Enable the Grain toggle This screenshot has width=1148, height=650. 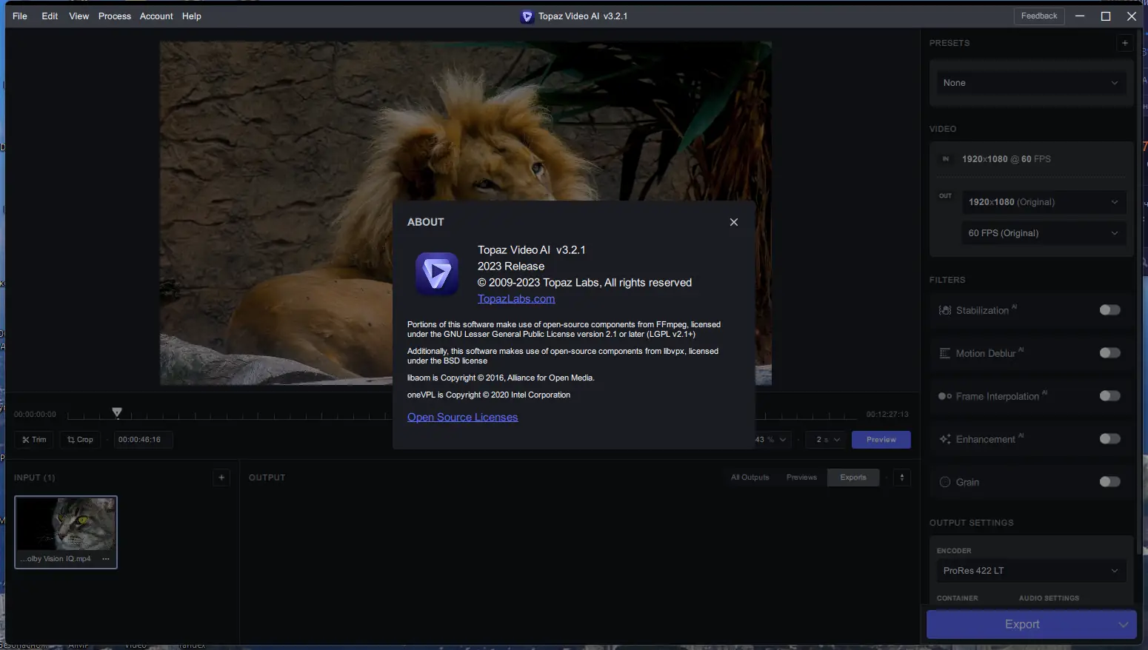(x=1109, y=482)
